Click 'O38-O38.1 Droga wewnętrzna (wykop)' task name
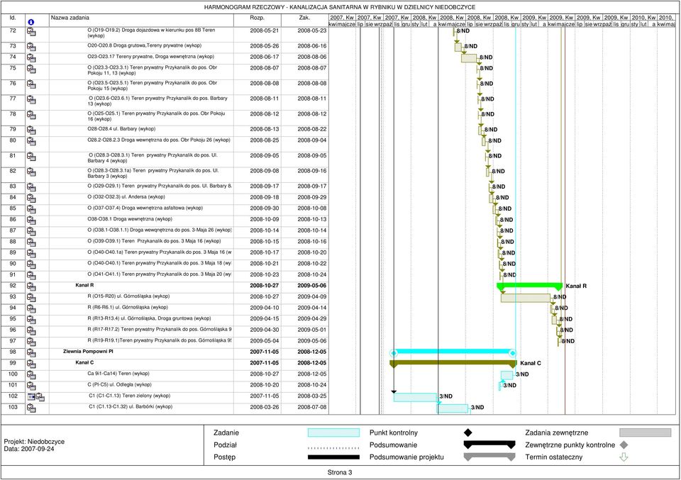The image size is (681, 480). [130, 219]
